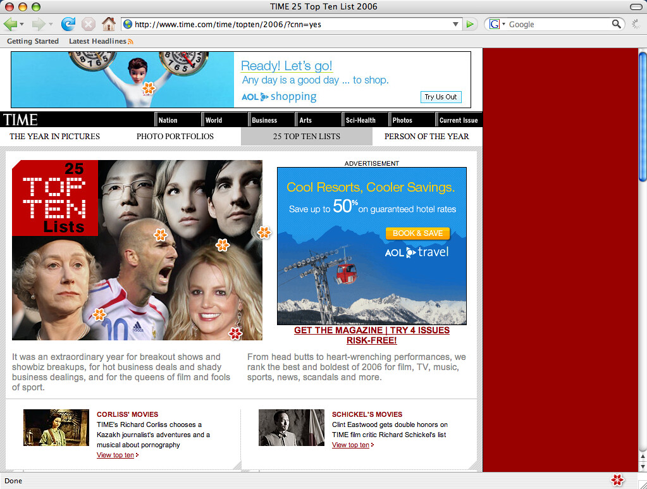Click the 25 Top Ten Lists collage image
This screenshot has width=647, height=489.
click(137, 250)
